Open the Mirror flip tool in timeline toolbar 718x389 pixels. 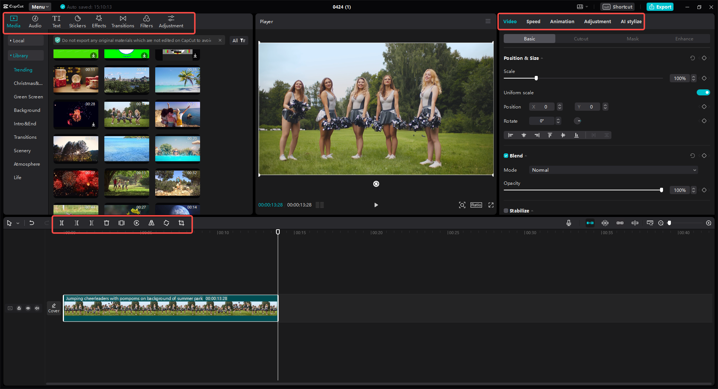(x=151, y=223)
